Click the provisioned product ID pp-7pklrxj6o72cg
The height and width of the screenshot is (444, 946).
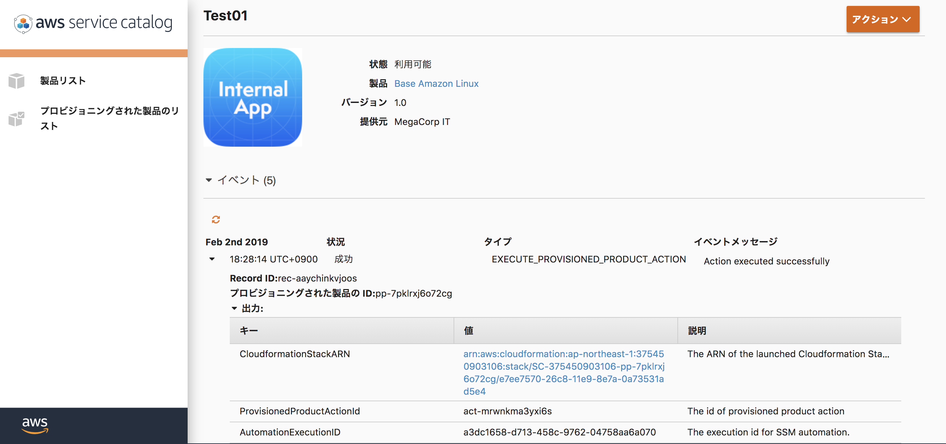[x=413, y=294]
